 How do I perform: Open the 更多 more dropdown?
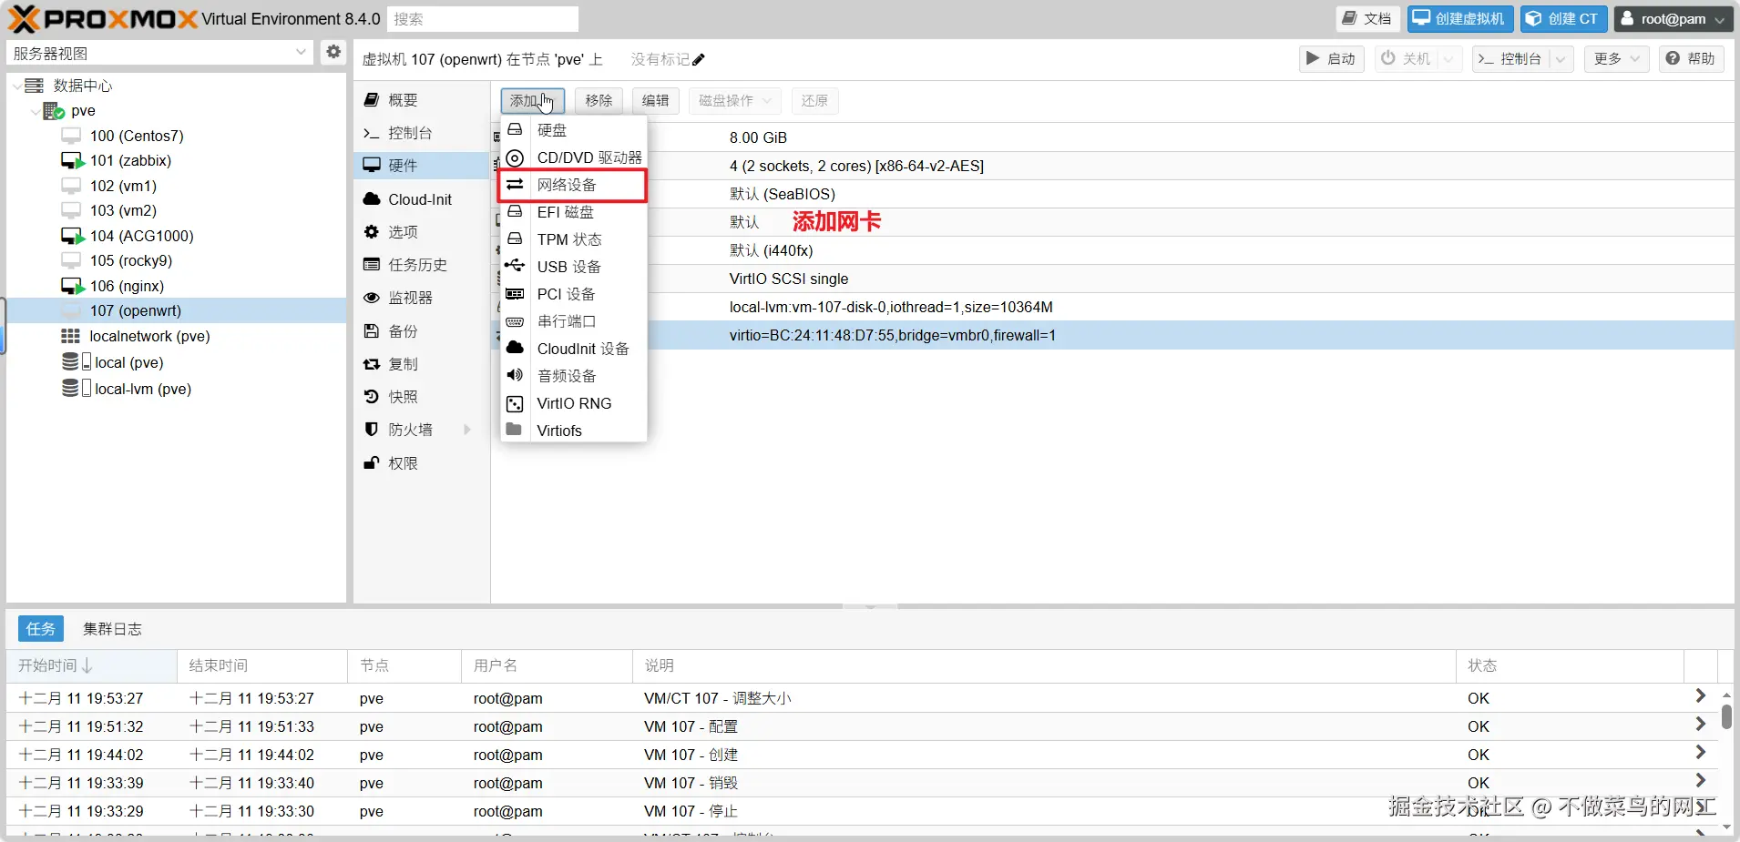coord(1617,59)
